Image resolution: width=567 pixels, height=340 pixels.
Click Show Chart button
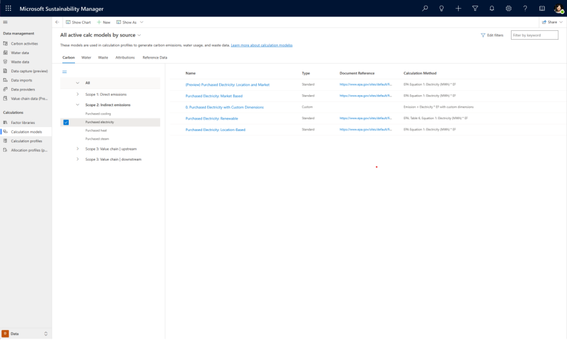[78, 22]
